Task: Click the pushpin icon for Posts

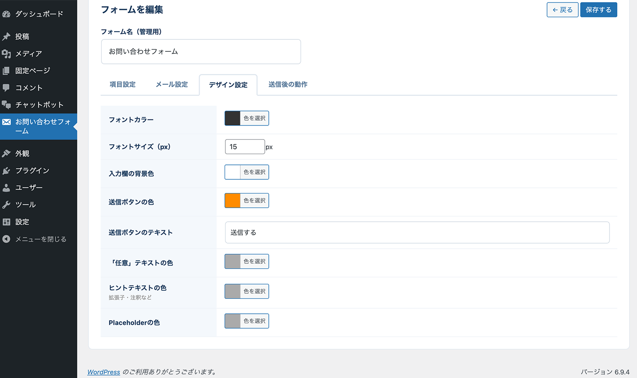Action: point(6,37)
